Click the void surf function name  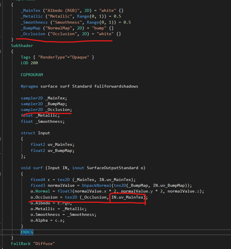38,168
